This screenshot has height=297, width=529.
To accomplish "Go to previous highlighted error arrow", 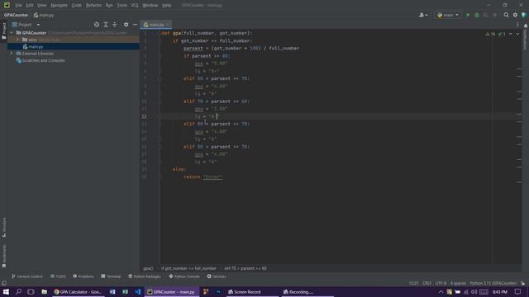I will [x=511, y=35].
